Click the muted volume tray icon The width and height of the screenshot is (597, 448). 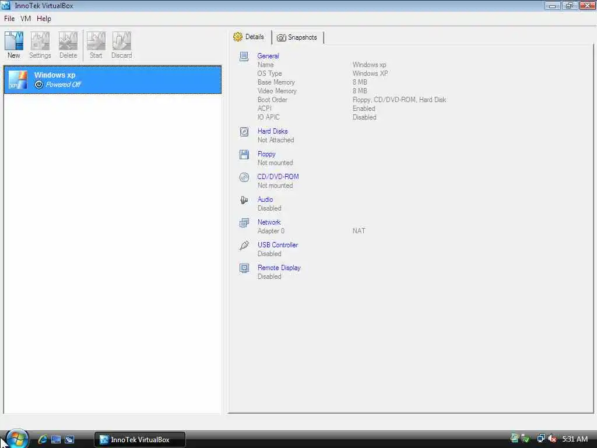pyautogui.click(x=552, y=439)
